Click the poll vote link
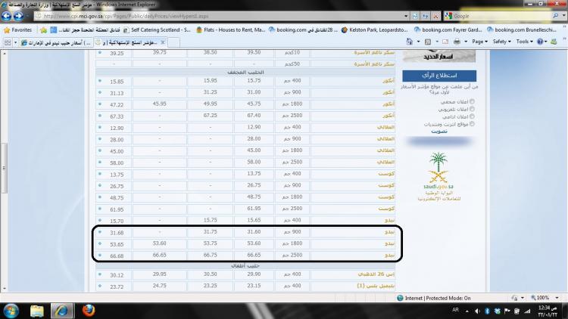This screenshot has width=568, height=319. [439, 131]
